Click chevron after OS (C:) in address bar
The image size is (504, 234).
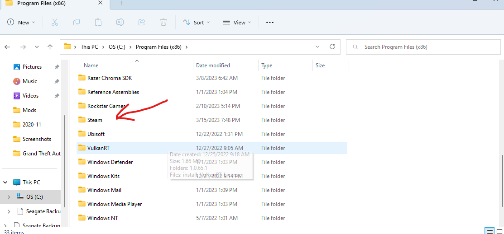(130, 47)
